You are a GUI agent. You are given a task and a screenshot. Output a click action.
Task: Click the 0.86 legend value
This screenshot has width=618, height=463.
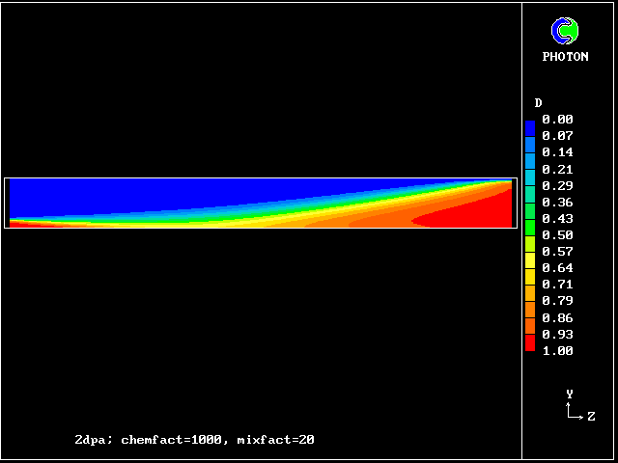(x=557, y=317)
